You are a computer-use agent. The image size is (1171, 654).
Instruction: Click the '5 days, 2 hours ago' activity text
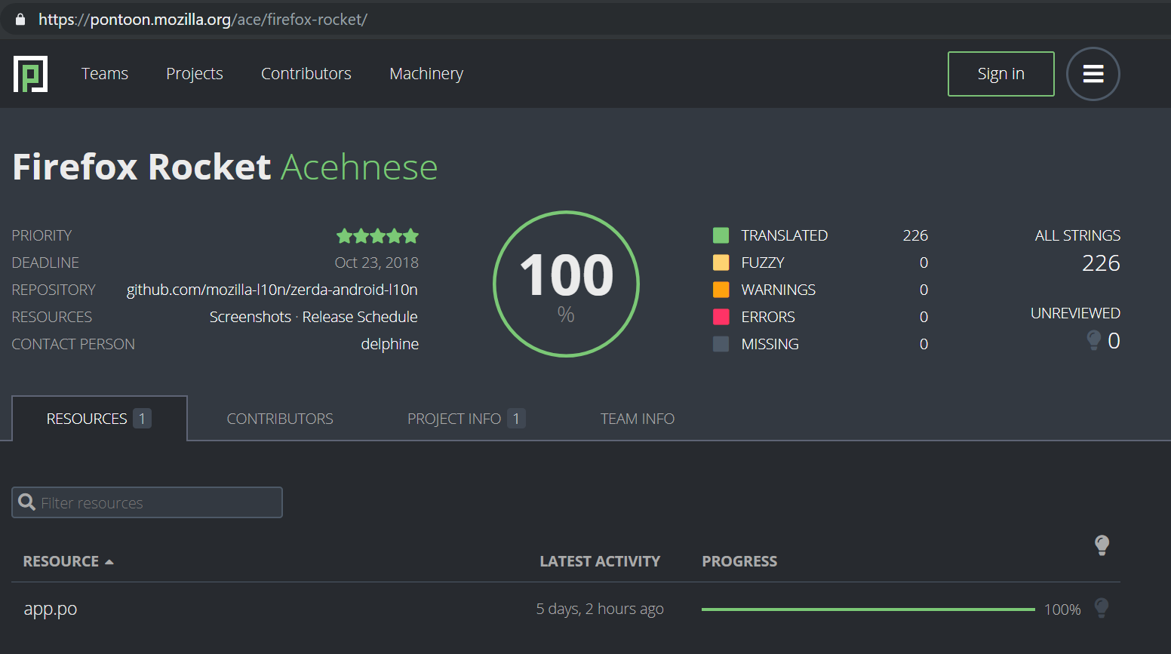(600, 609)
